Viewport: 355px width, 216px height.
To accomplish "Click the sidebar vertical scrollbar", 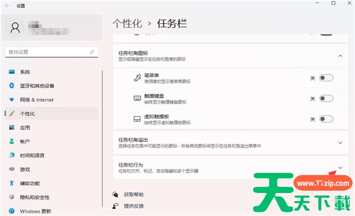I will tap(102, 138).
